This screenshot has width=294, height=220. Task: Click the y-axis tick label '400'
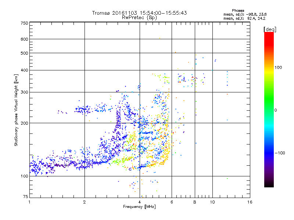click(24, 70)
